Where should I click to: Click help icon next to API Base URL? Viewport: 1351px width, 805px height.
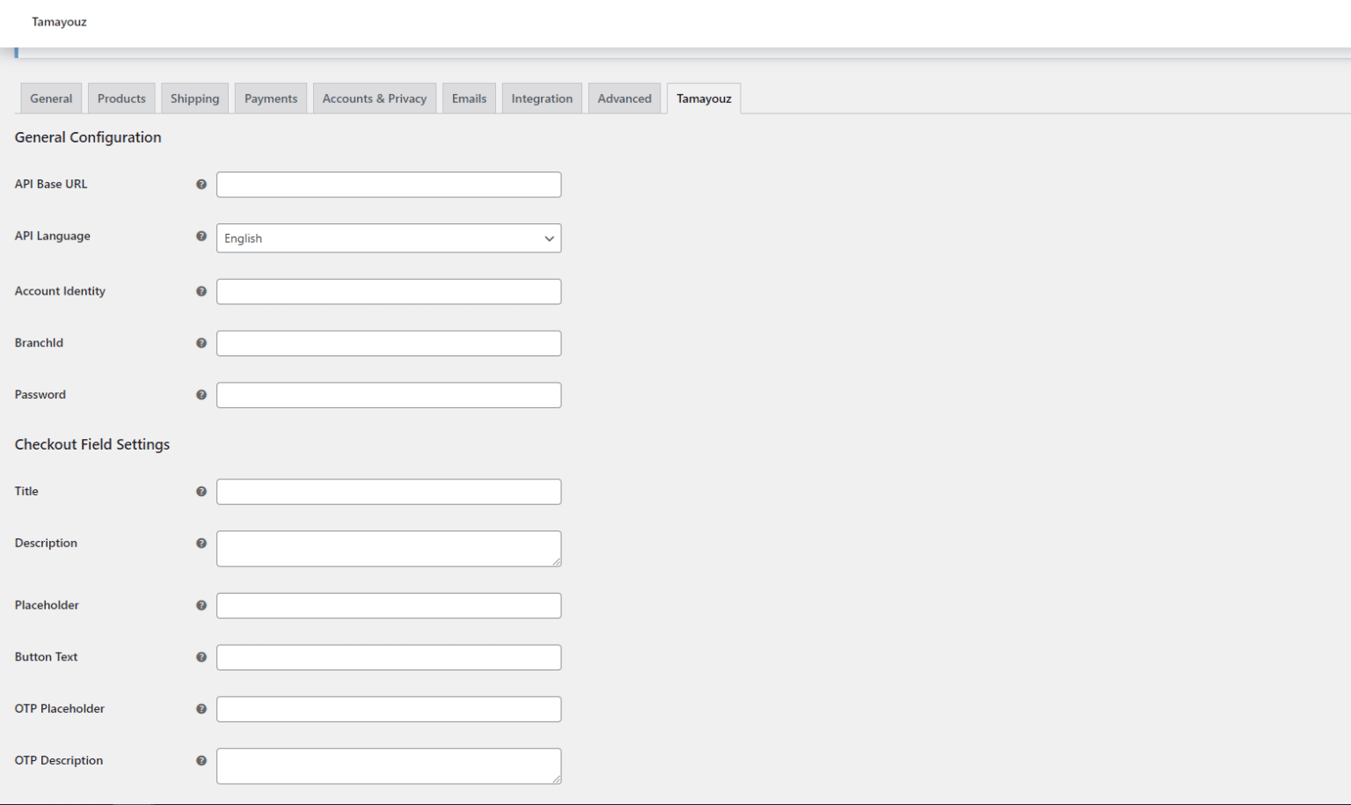pos(201,185)
